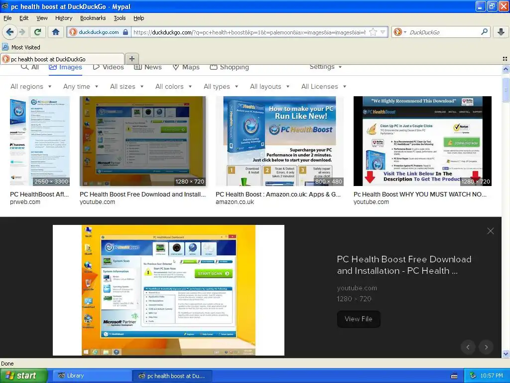Open the Bookmarks menu
This screenshot has width=510, height=383.
(x=93, y=18)
